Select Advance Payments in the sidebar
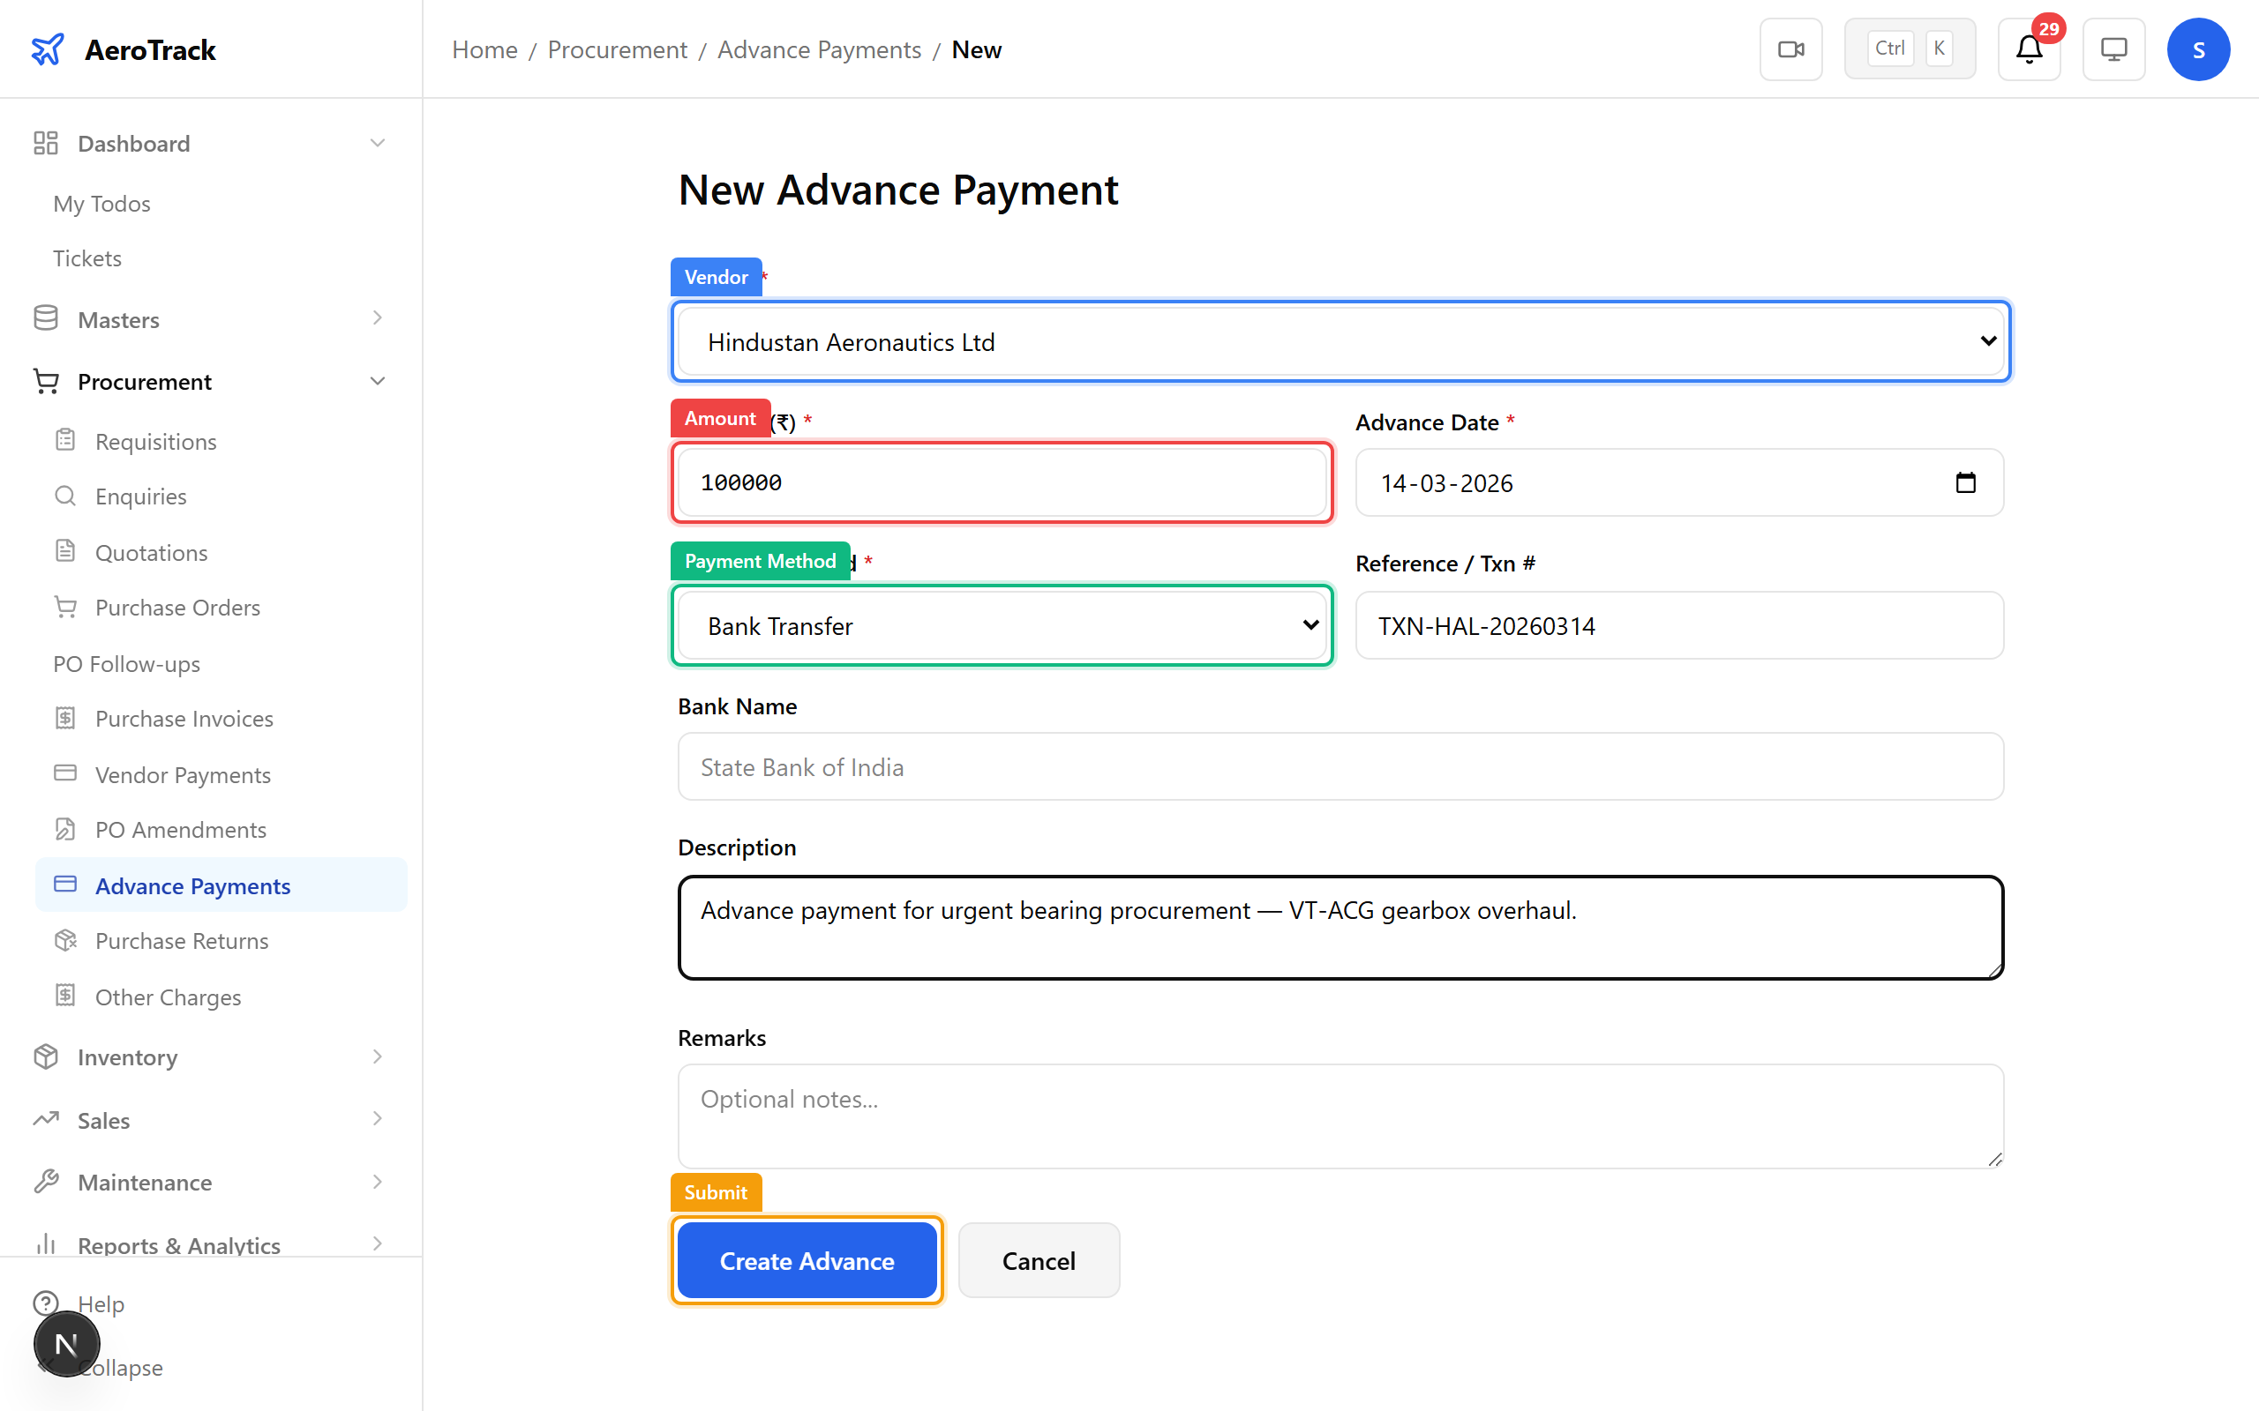This screenshot has height=1411, width=2259. tap(192, 885)
